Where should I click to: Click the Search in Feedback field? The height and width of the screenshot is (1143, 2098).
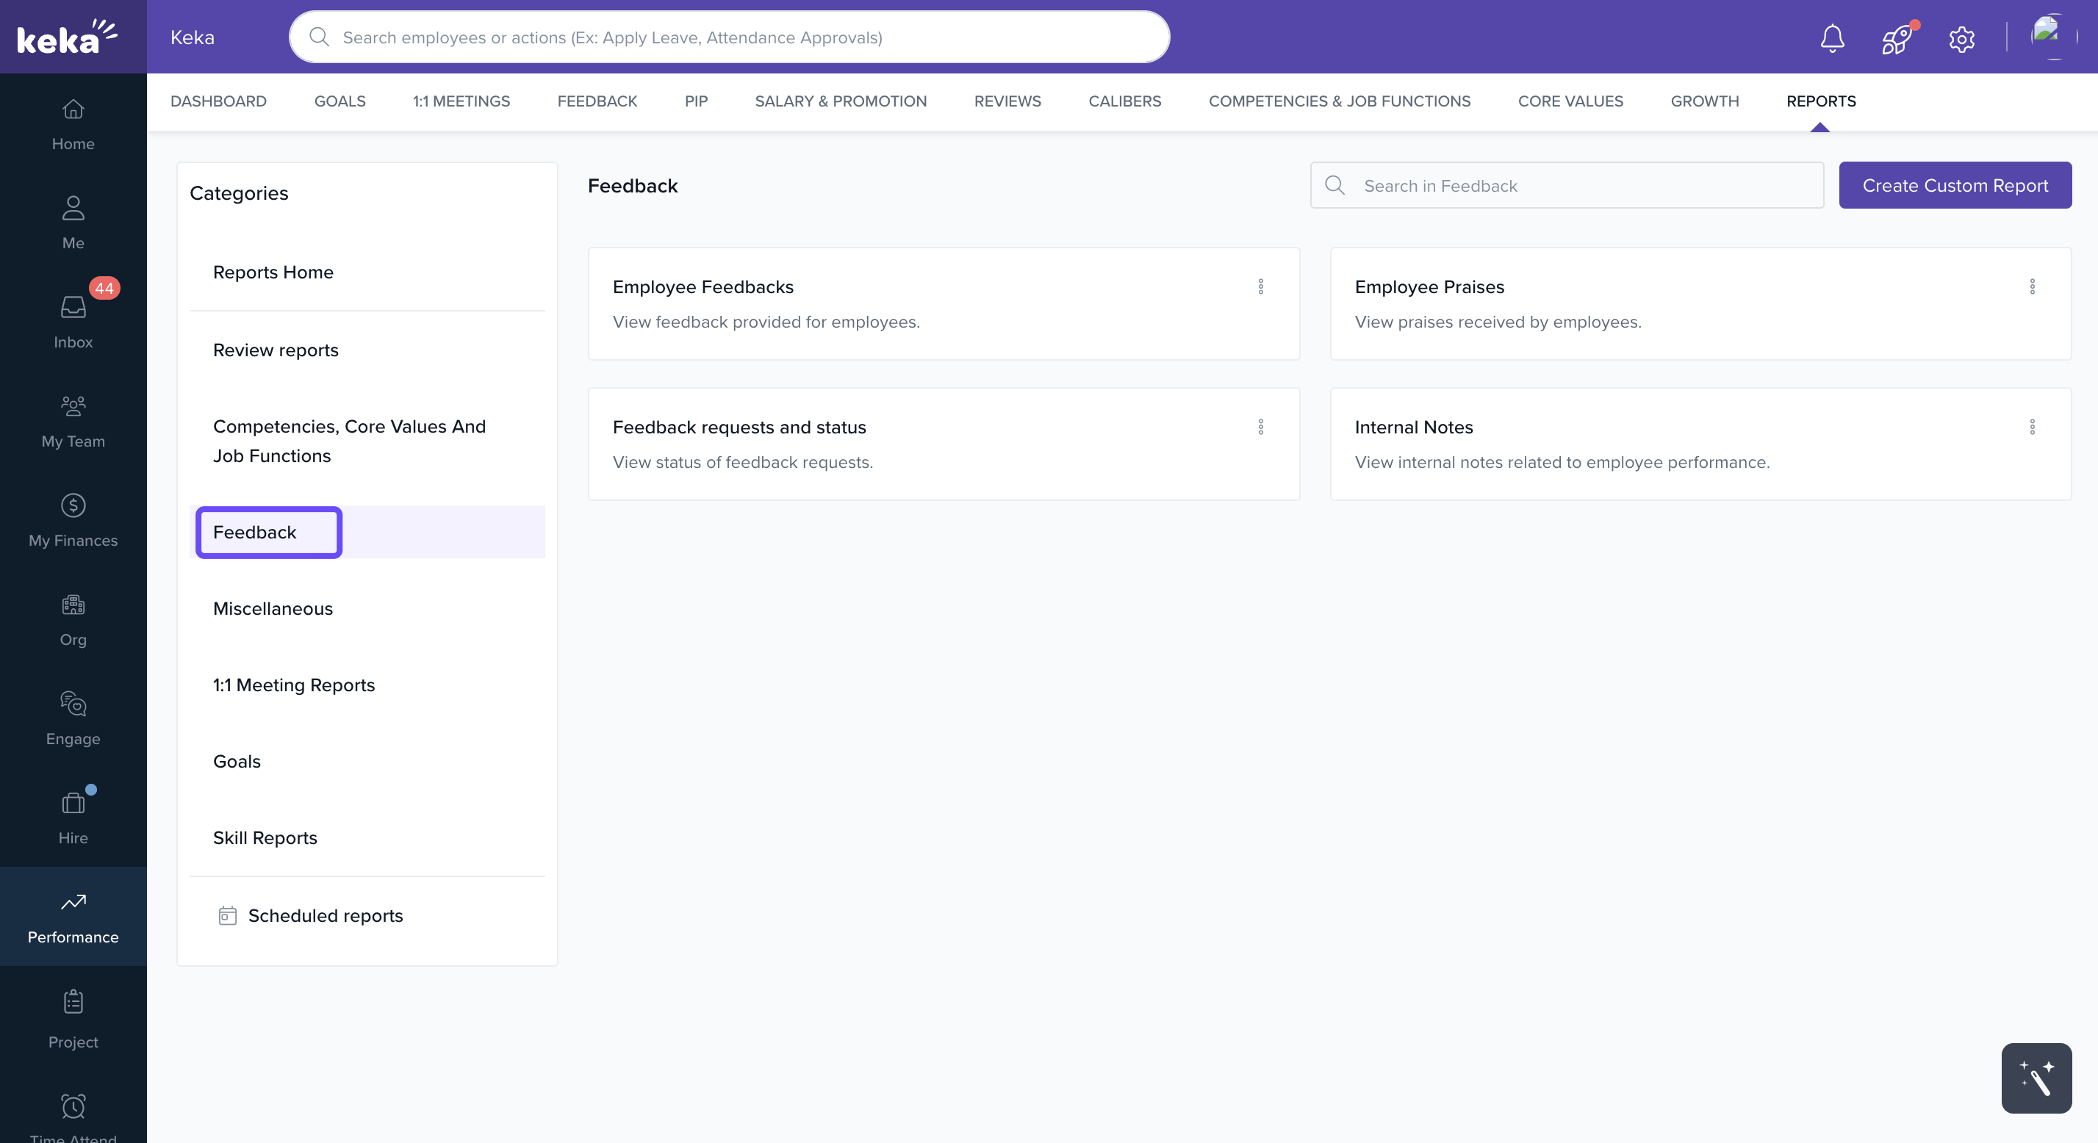[1580, 186]
